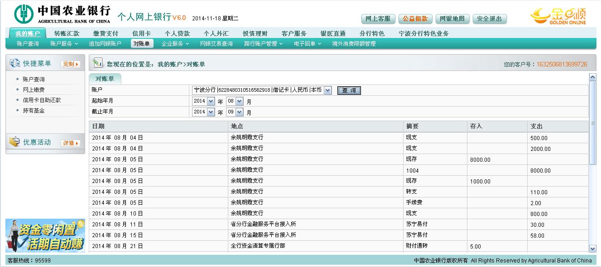601x267 pixels.
Task: Open the 资金零闲置 promotional banner
Action: tap(45, 235)
